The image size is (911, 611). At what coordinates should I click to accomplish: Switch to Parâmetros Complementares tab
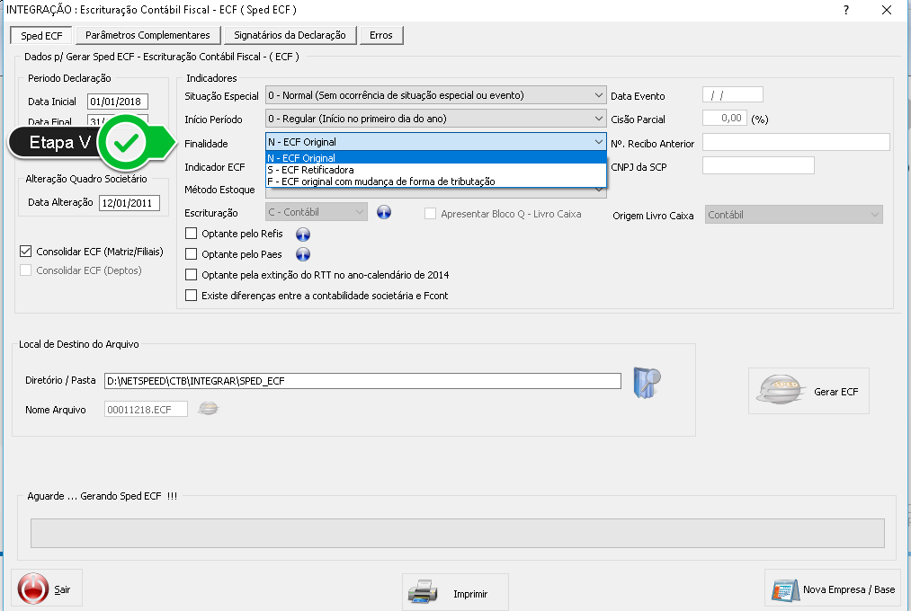[x=147, y=35]
